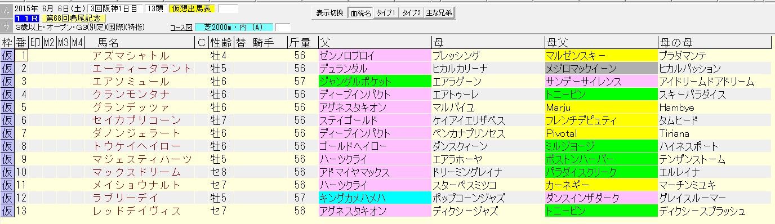Switch to the タイプ2 view
The width and height of the screenshot is (775, 224).
[x=411, y=13]
